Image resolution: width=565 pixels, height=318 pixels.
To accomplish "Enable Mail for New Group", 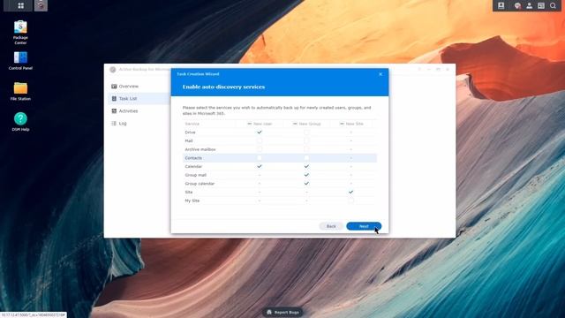I will click(306, 140).
